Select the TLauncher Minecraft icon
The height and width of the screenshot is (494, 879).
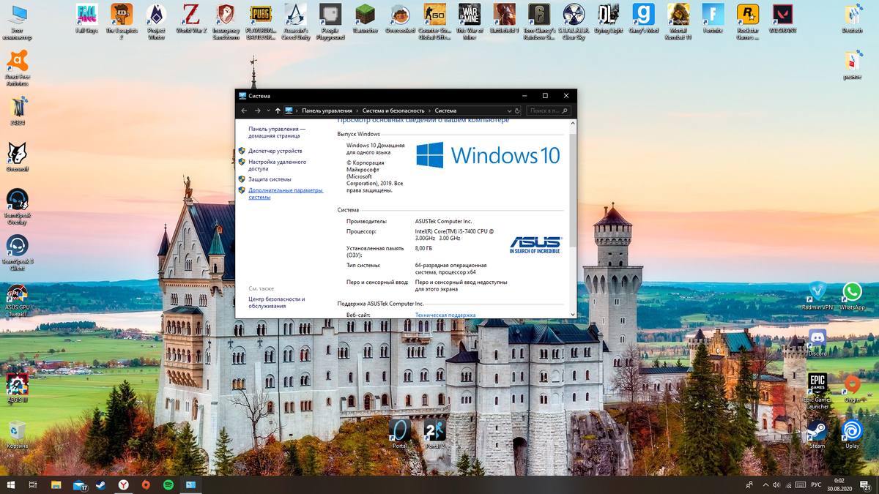click(x=365, y=18)
